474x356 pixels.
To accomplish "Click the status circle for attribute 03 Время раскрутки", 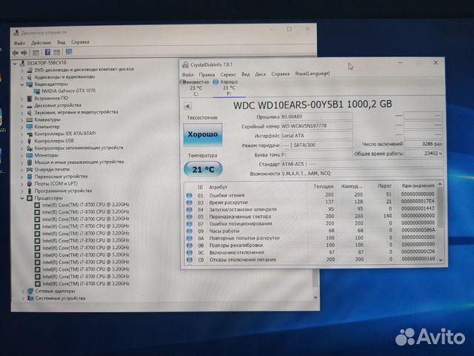I will click(190, 202).
